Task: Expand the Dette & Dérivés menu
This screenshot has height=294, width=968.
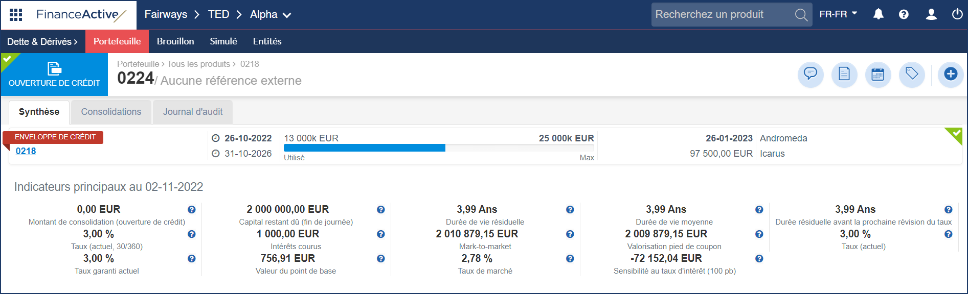Action: [x=42, y=42]
